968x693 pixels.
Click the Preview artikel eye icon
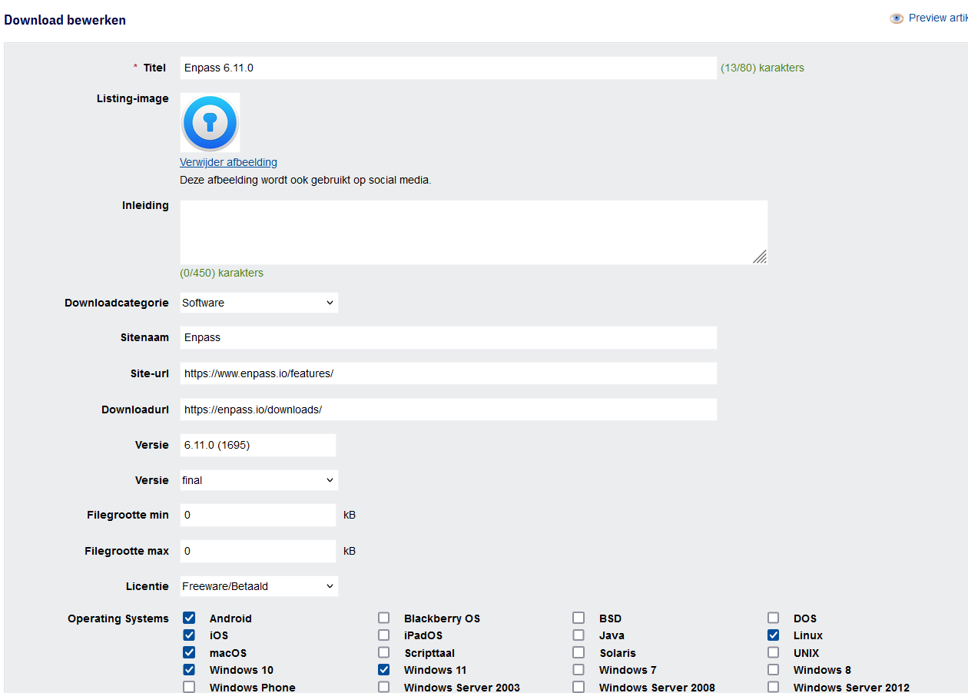pyautogui.click(x=897, y=18)
